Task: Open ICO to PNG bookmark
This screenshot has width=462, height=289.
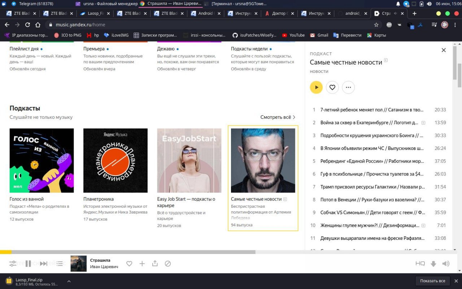Action: (67, 35)
